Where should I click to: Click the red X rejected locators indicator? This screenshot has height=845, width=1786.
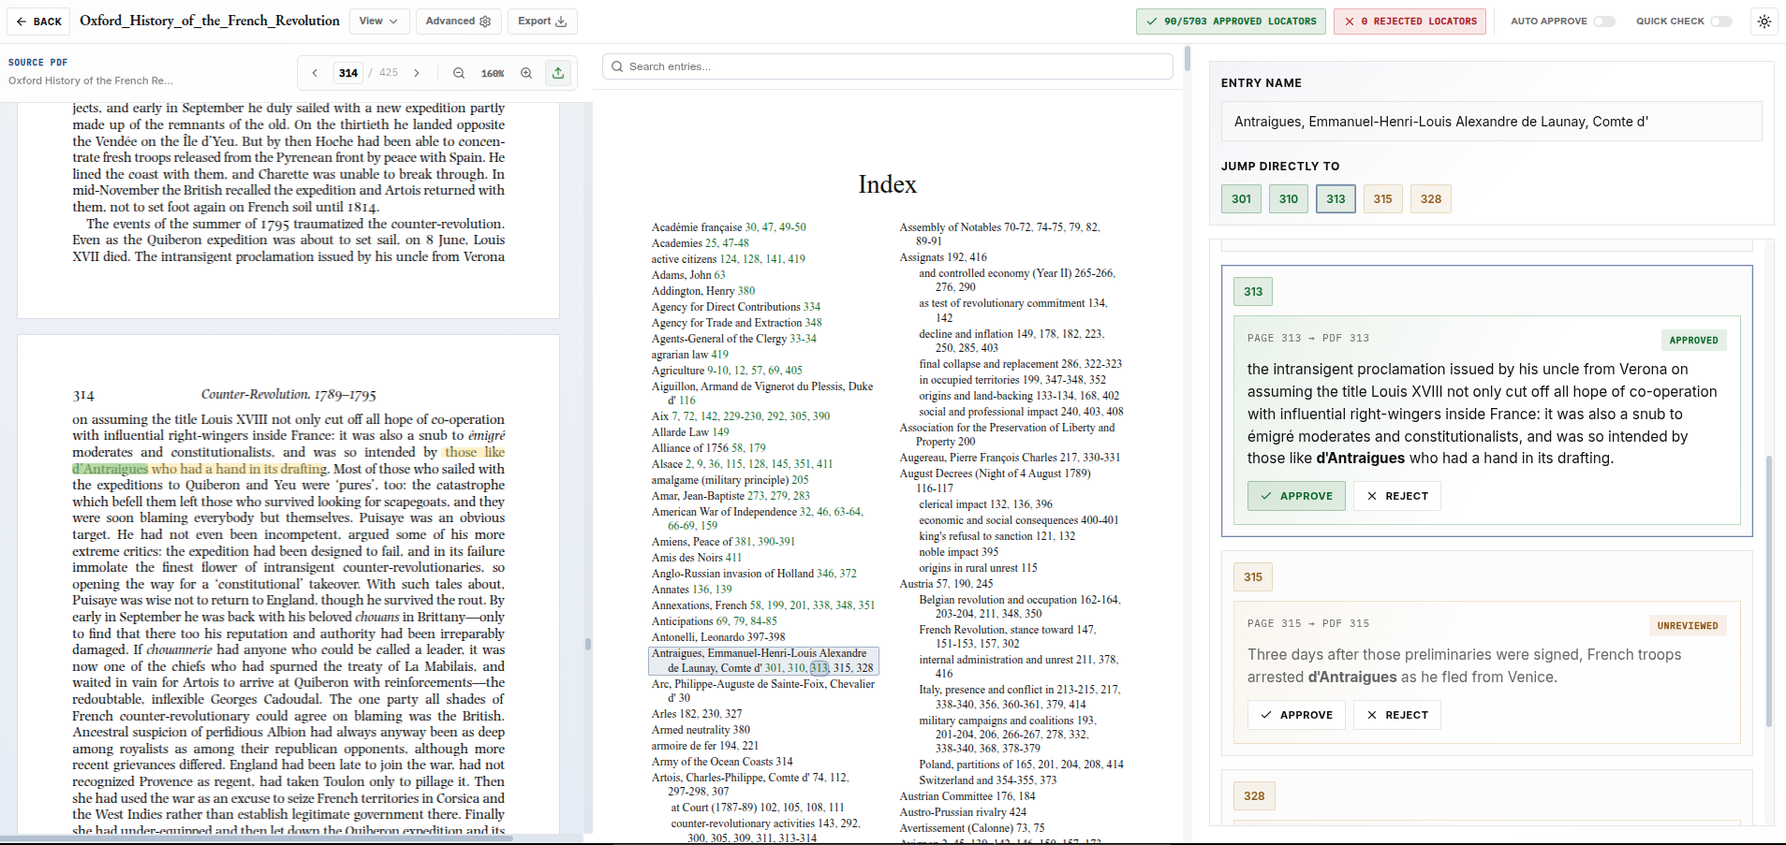(x=1410, y=21)
